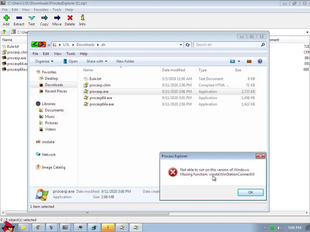Open Desktop in Favorites

click(51, 79)
